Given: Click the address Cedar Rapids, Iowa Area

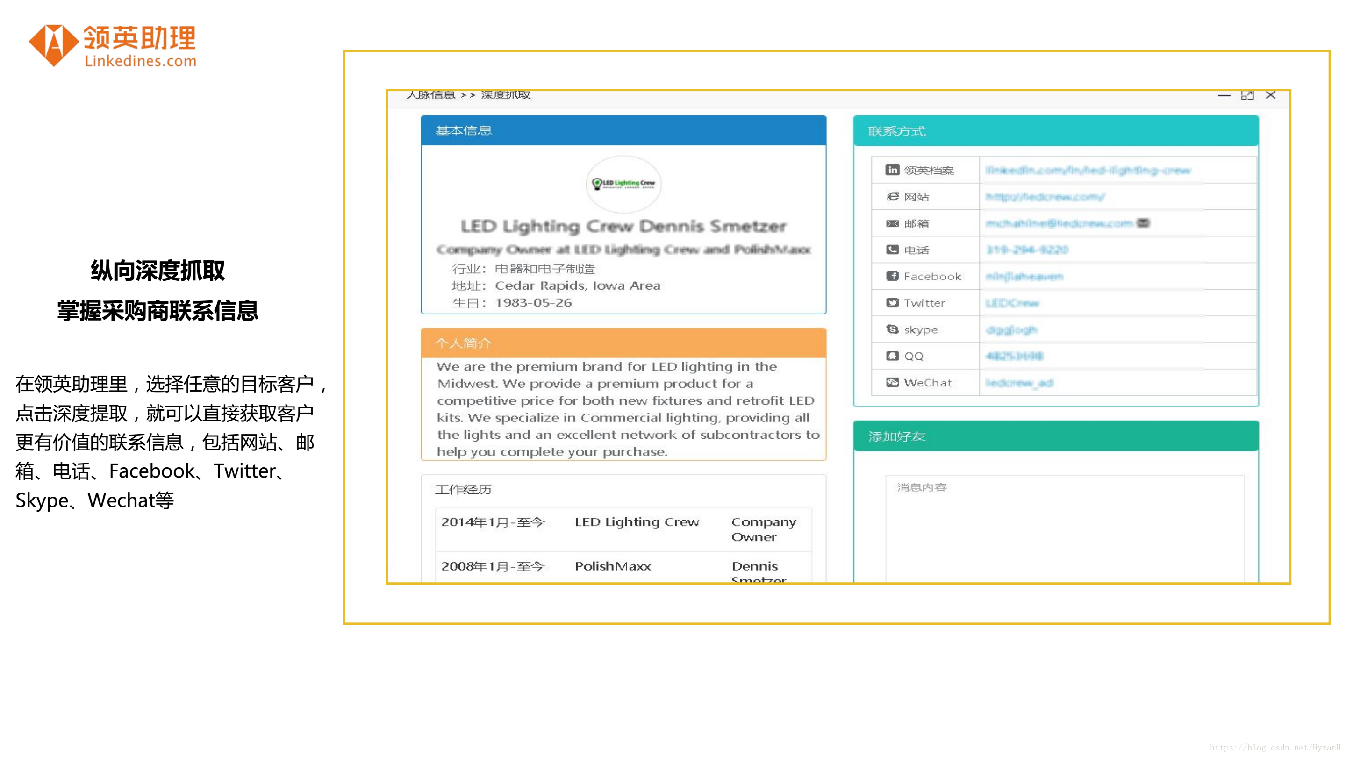Looking at the screenshot, I should tap(577, 286).
